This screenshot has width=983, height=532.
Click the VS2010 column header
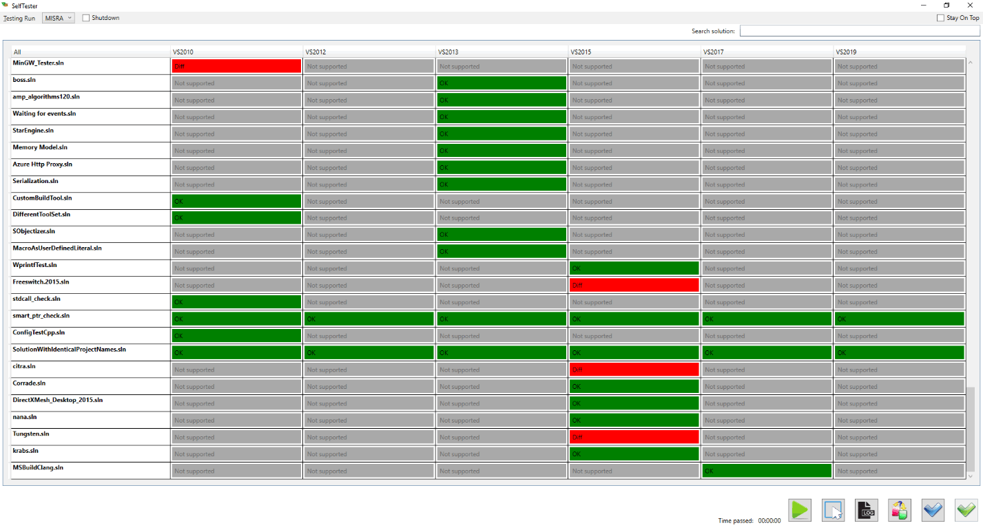pyautogui.click(x=236, y=52)
